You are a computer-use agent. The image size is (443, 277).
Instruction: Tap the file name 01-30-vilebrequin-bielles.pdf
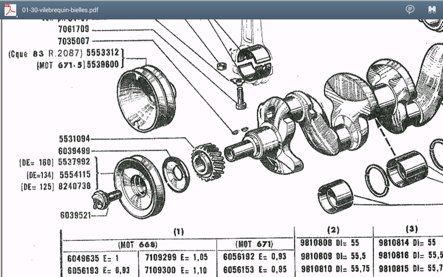(x=59, y=10)
